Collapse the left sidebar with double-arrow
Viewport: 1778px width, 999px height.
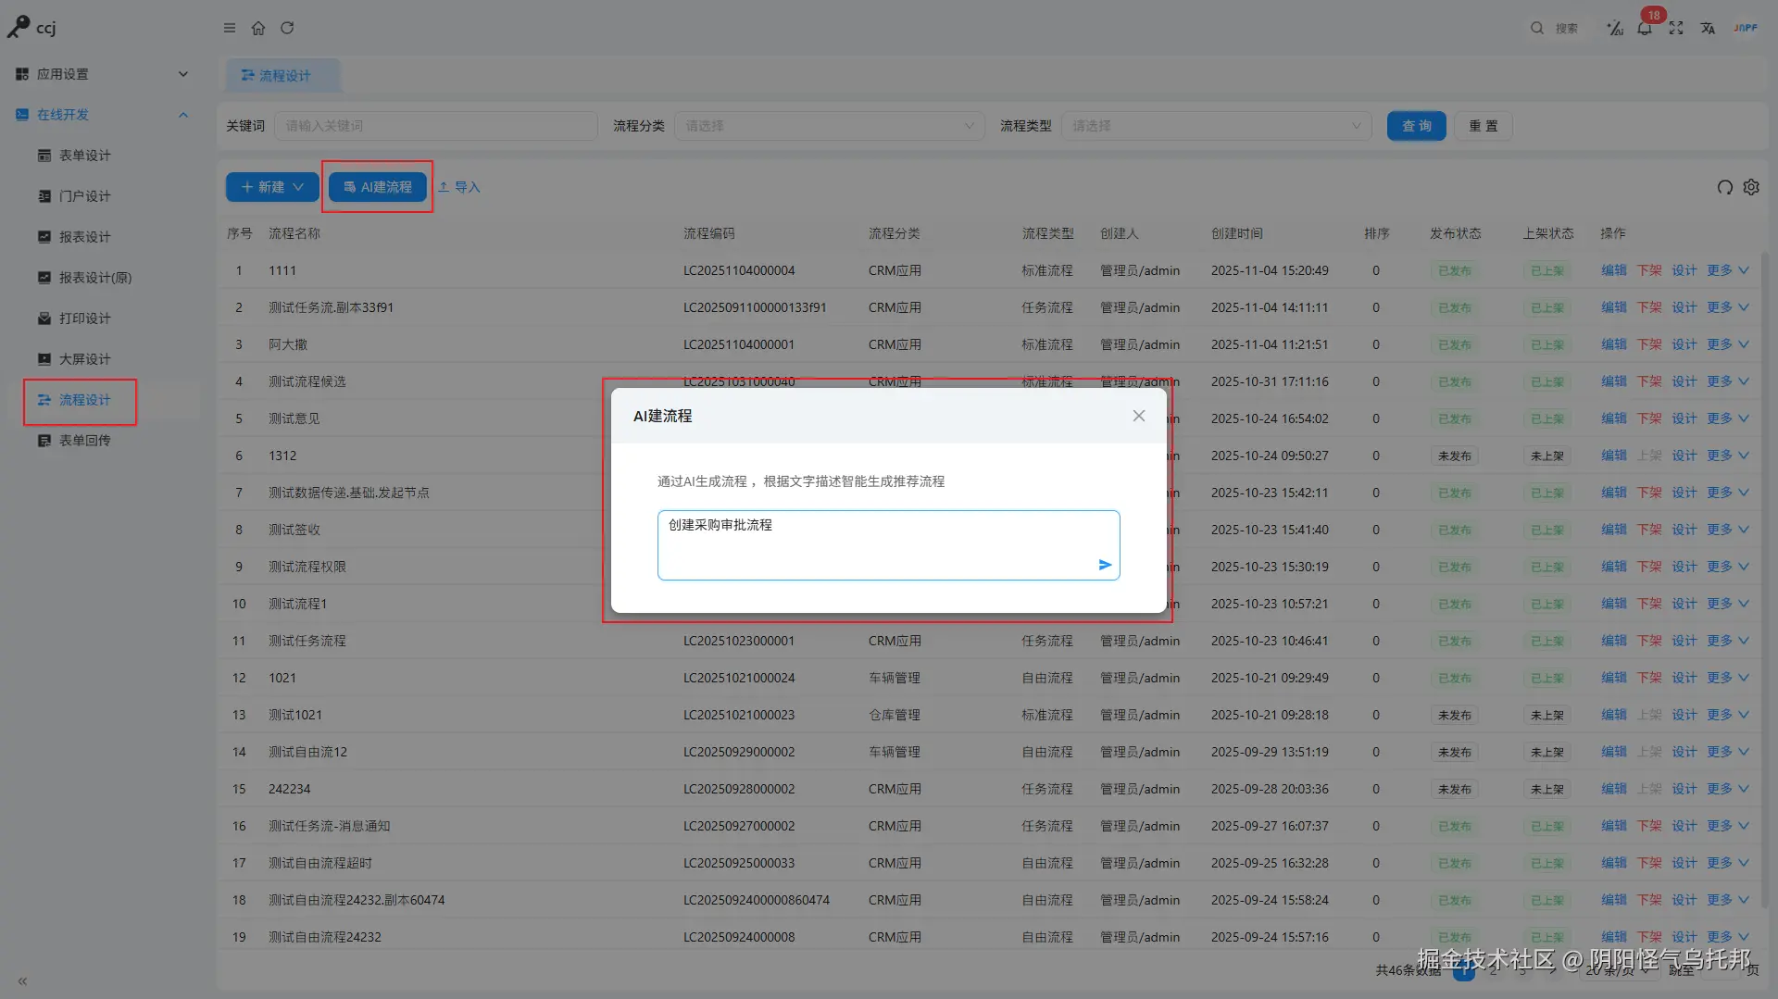(22, 981)
